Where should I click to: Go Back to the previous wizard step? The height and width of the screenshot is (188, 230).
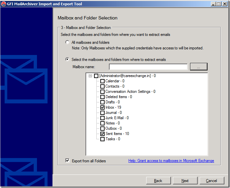click(158, 181)
